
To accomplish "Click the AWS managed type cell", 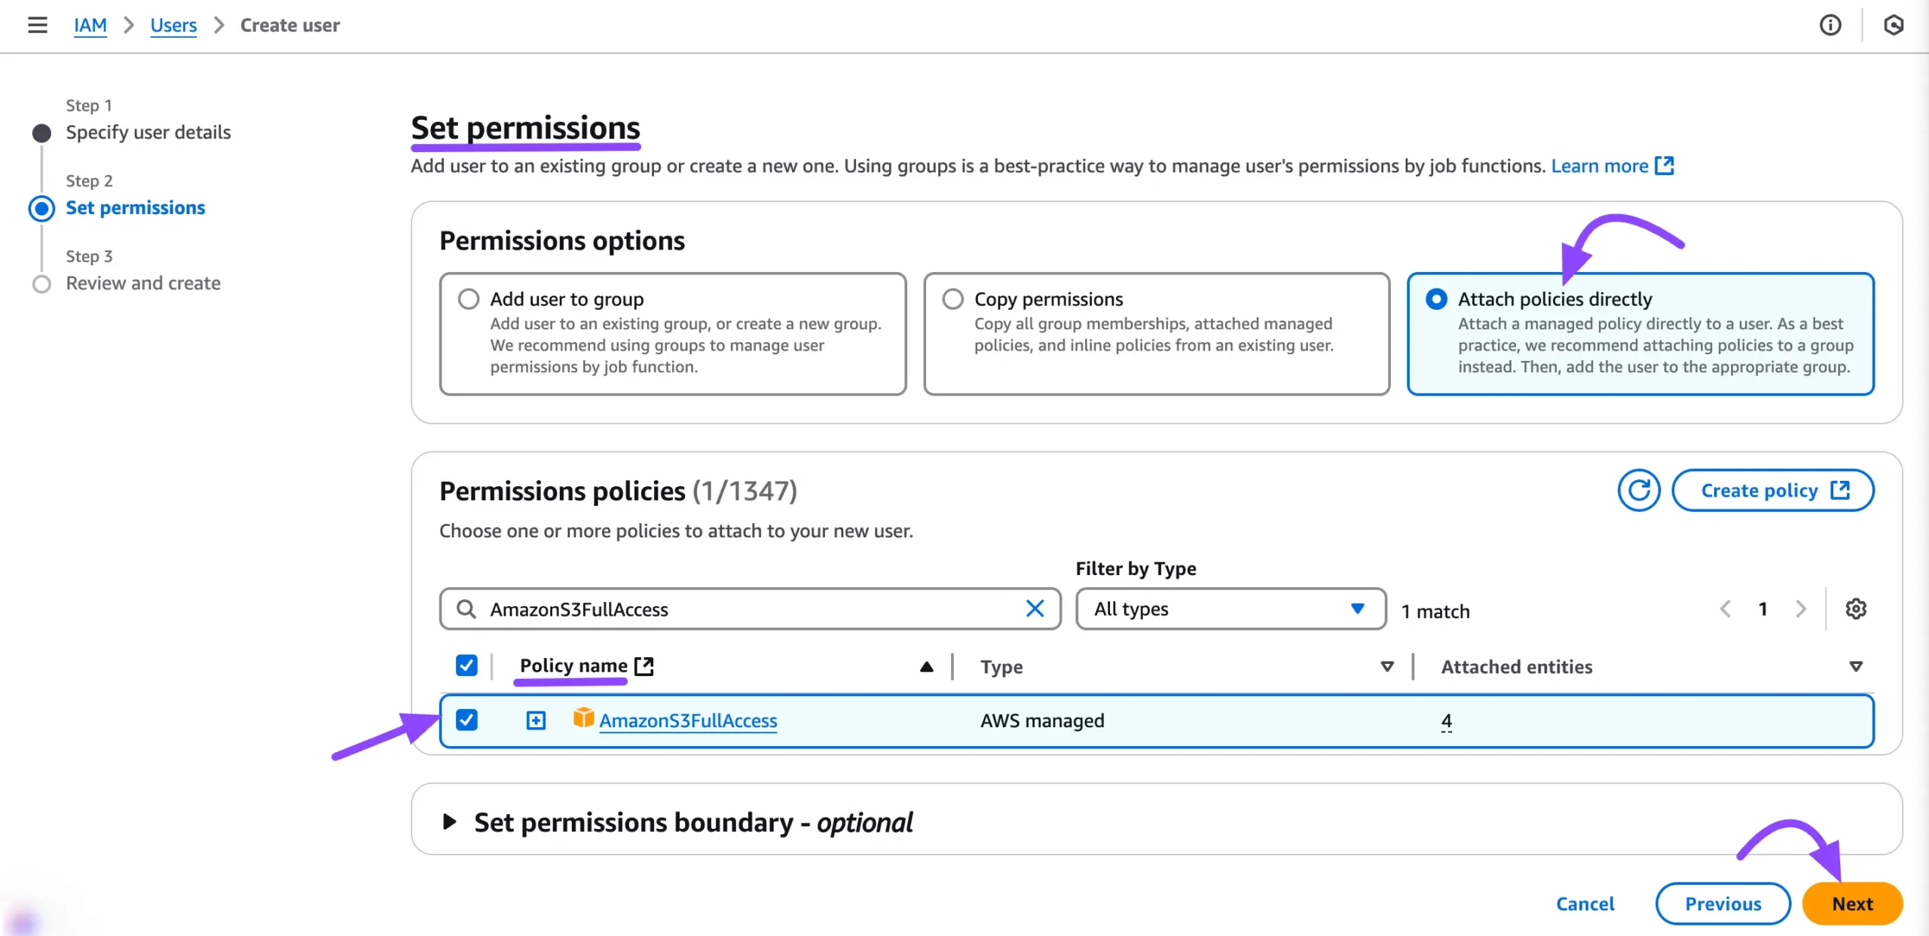I will point(1042,720).
